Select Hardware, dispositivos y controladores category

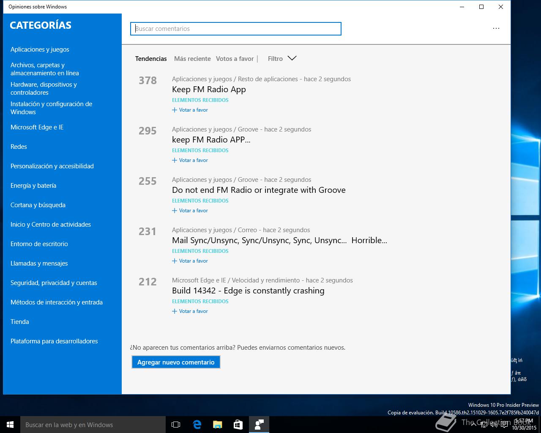pyautogui.click(x=44, y=88)
